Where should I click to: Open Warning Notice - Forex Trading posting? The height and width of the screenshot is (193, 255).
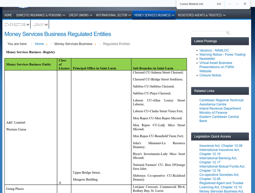pos(222,55)
